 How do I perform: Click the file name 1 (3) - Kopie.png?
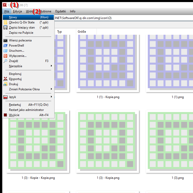tap(108, 178)
